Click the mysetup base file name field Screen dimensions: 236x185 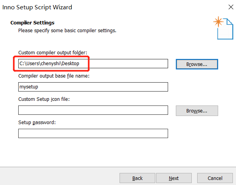[93, 87]
